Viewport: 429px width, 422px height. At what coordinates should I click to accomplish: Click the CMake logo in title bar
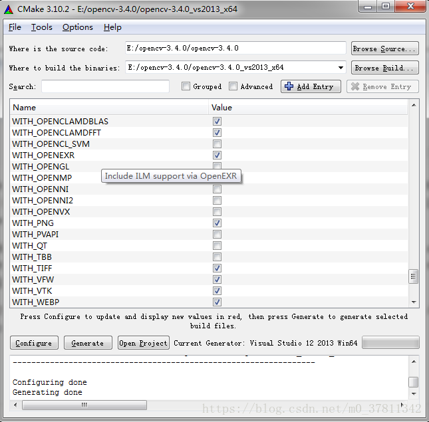(x=9, y=9)
